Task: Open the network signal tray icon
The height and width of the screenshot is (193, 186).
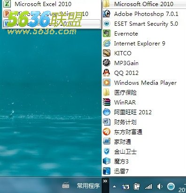Action: point(148,186)
